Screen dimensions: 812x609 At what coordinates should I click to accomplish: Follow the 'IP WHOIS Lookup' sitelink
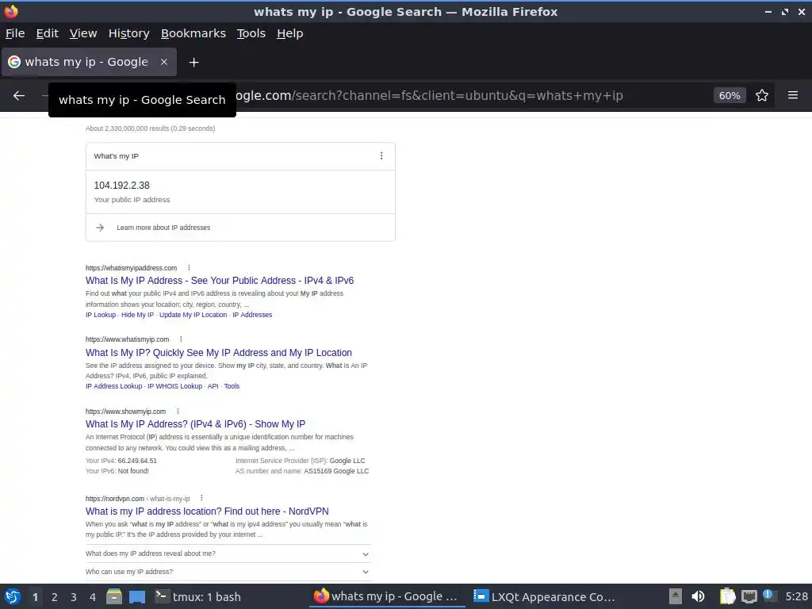(175, 386)
